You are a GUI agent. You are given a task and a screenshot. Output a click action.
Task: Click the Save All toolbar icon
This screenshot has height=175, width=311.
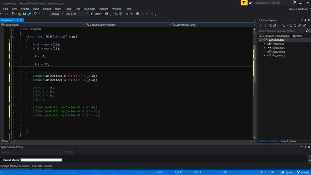pos(29,14)
